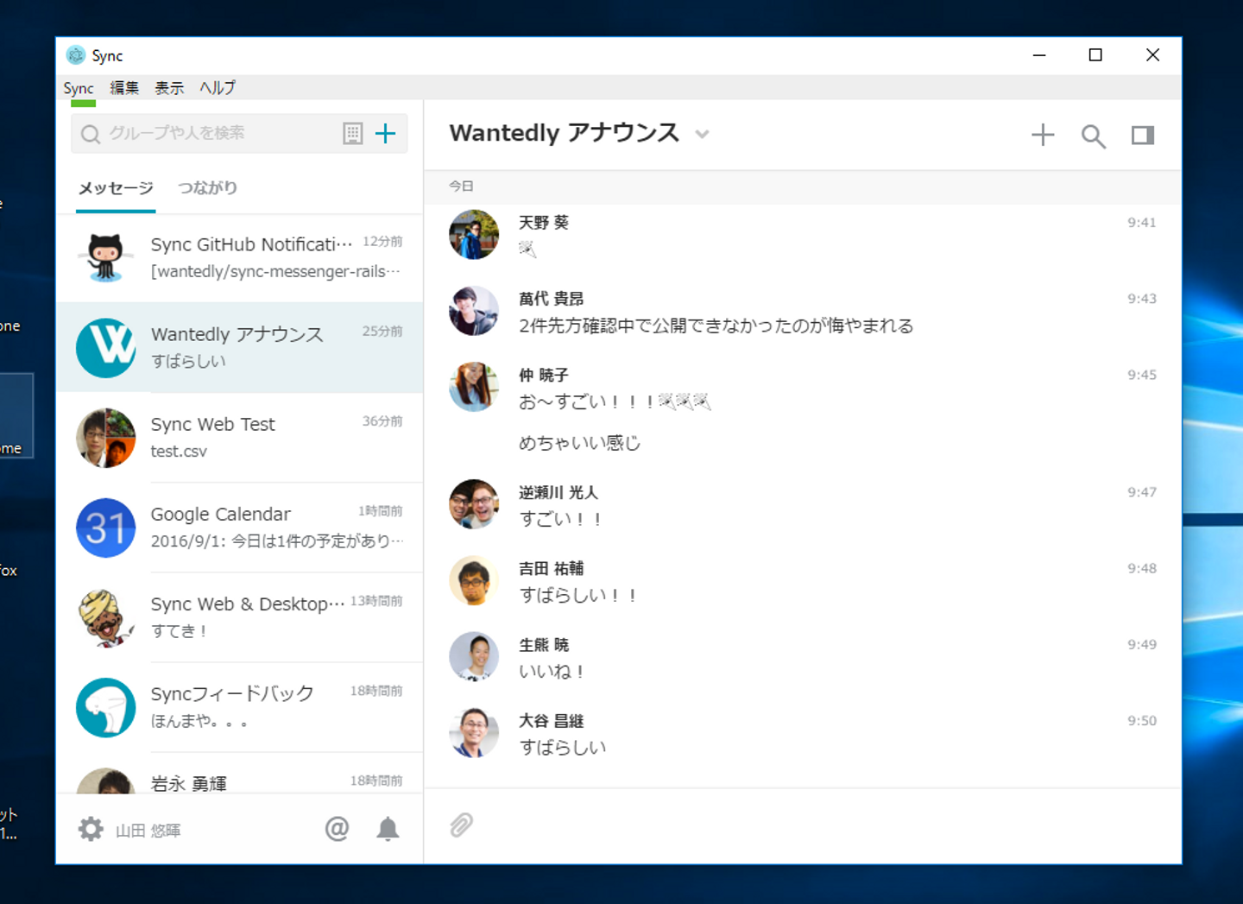Click 吉田 祐輔's profile avatar
Viewport: 1243px width, 904px height.
tap(474, 580)
